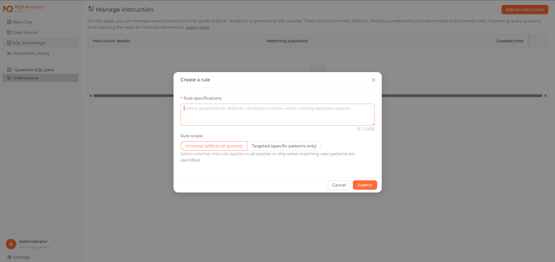Submit the new rule

[365, 185]
